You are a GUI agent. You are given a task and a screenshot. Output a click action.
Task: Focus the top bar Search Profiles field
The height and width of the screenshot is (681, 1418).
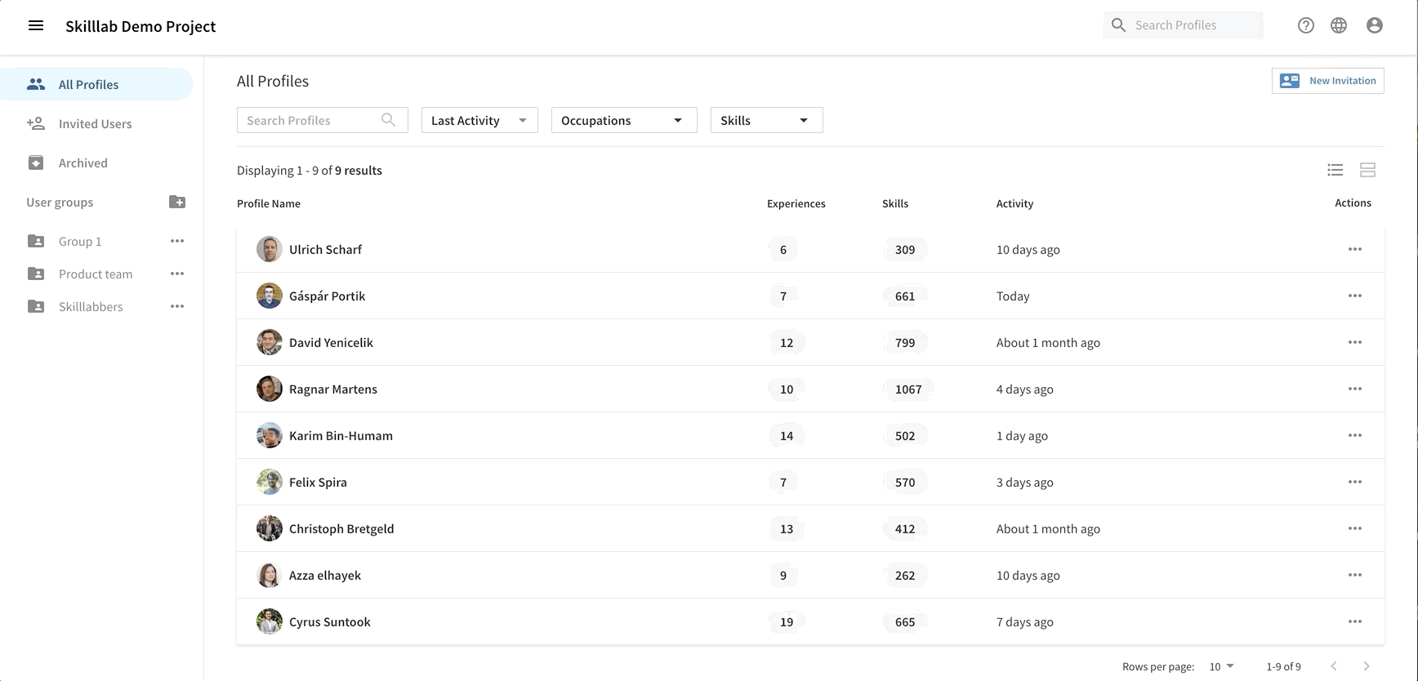[1183, 25]
